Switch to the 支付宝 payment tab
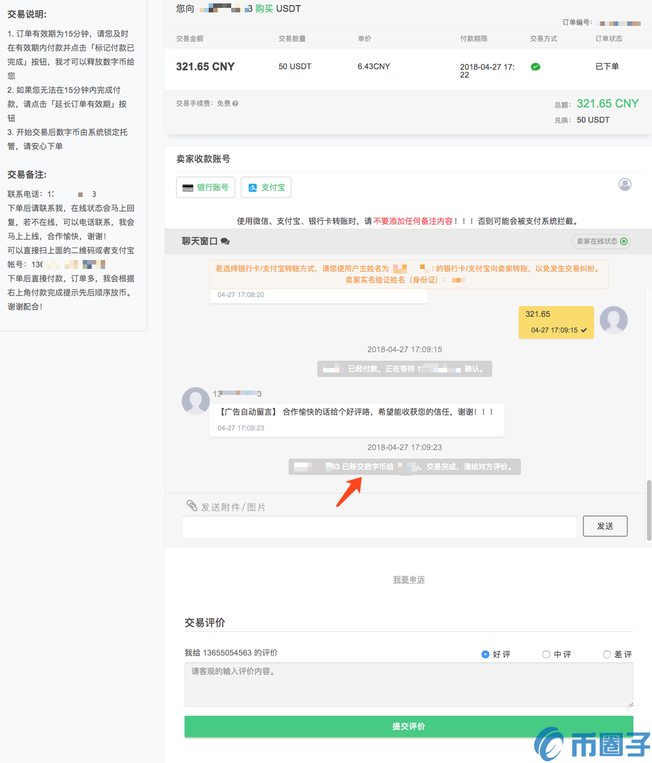The image size is (652, 763). point(266,187)
